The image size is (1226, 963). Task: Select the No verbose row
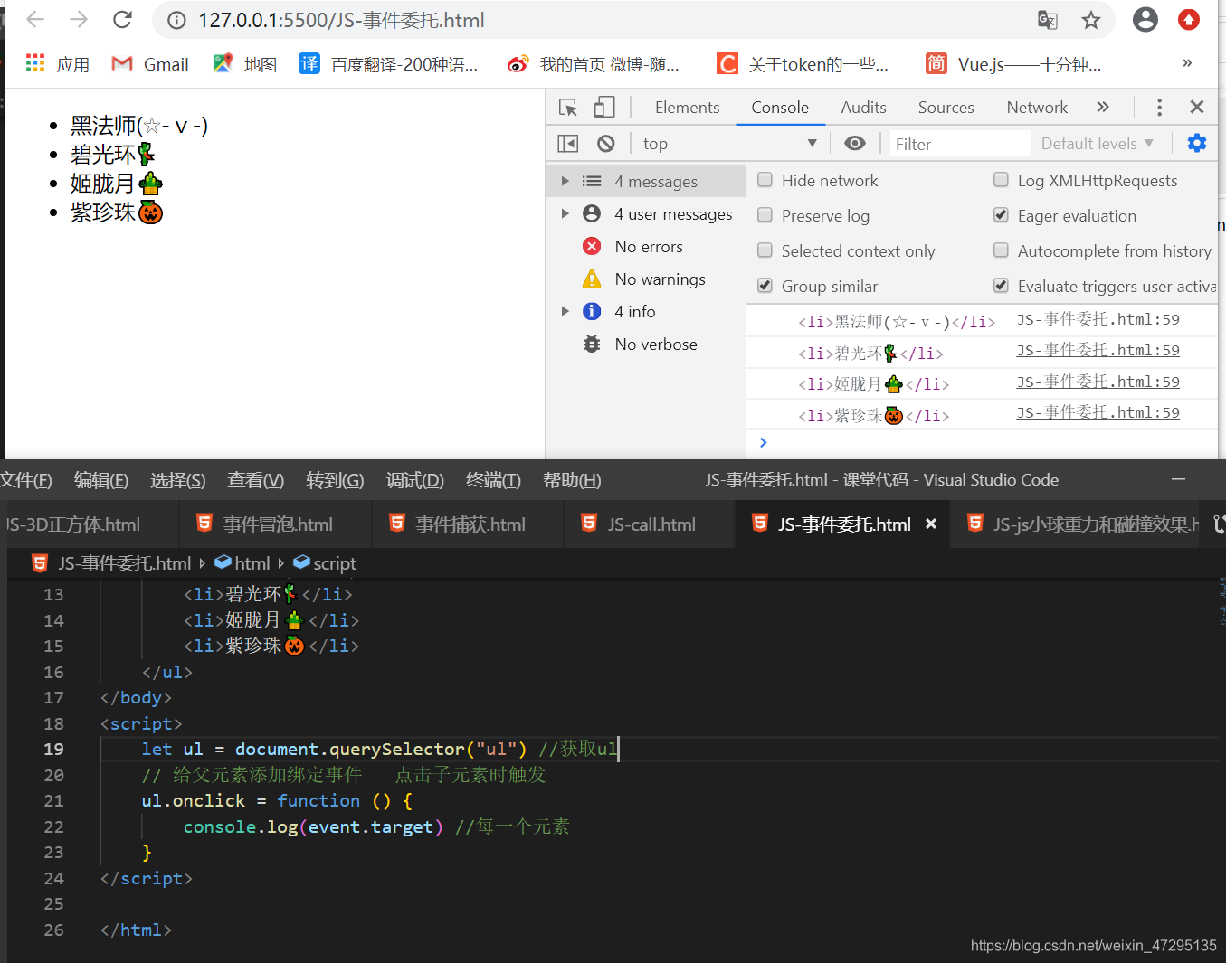click(646, 344)
